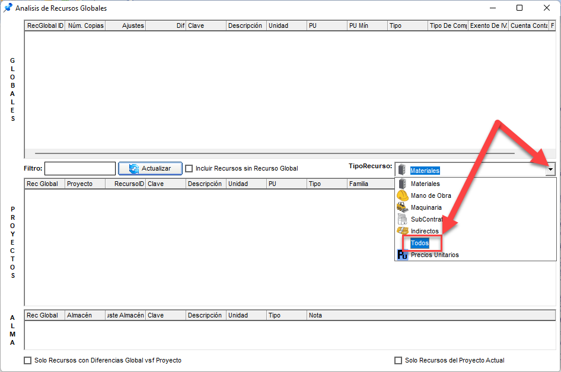This screenshot has width=561, height=372.
Task: Click the pin icon in the title bar
Action: click(8, 8)
